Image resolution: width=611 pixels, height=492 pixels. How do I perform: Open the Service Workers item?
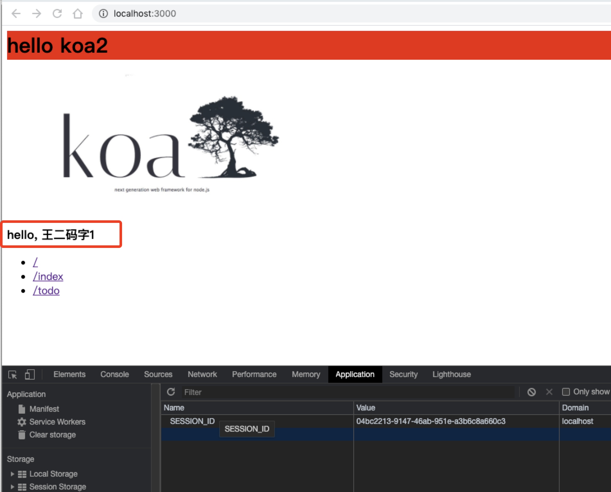[x=51, y=422]
